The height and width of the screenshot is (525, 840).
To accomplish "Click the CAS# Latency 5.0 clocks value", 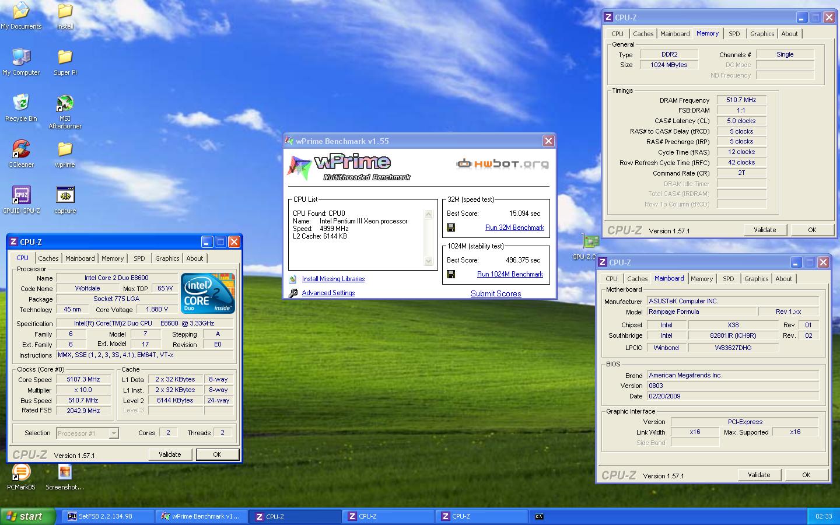I will click(741, 121).
